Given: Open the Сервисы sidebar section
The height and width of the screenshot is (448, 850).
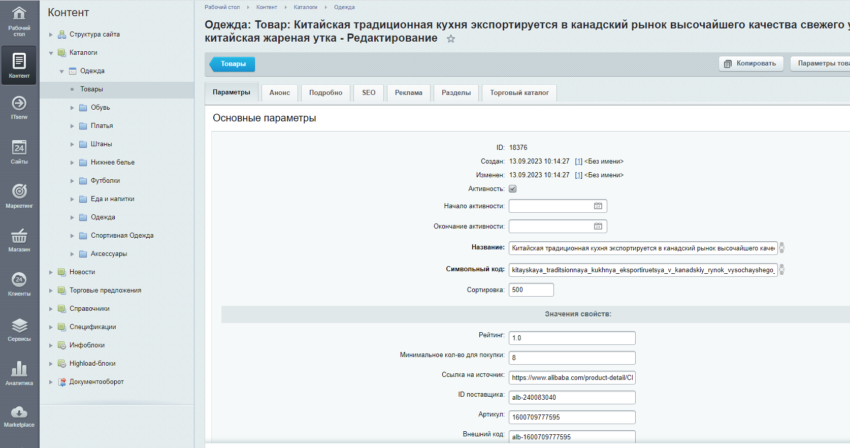Looking at the screenshot, I should coord(19,329).
